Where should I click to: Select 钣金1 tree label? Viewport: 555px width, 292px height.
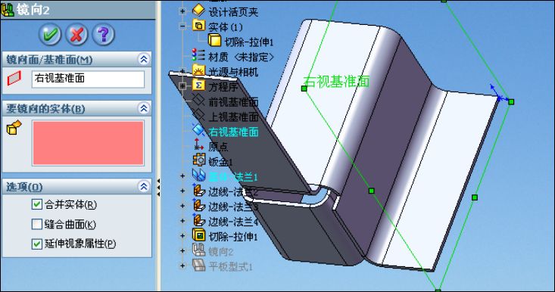pos(220,162)
